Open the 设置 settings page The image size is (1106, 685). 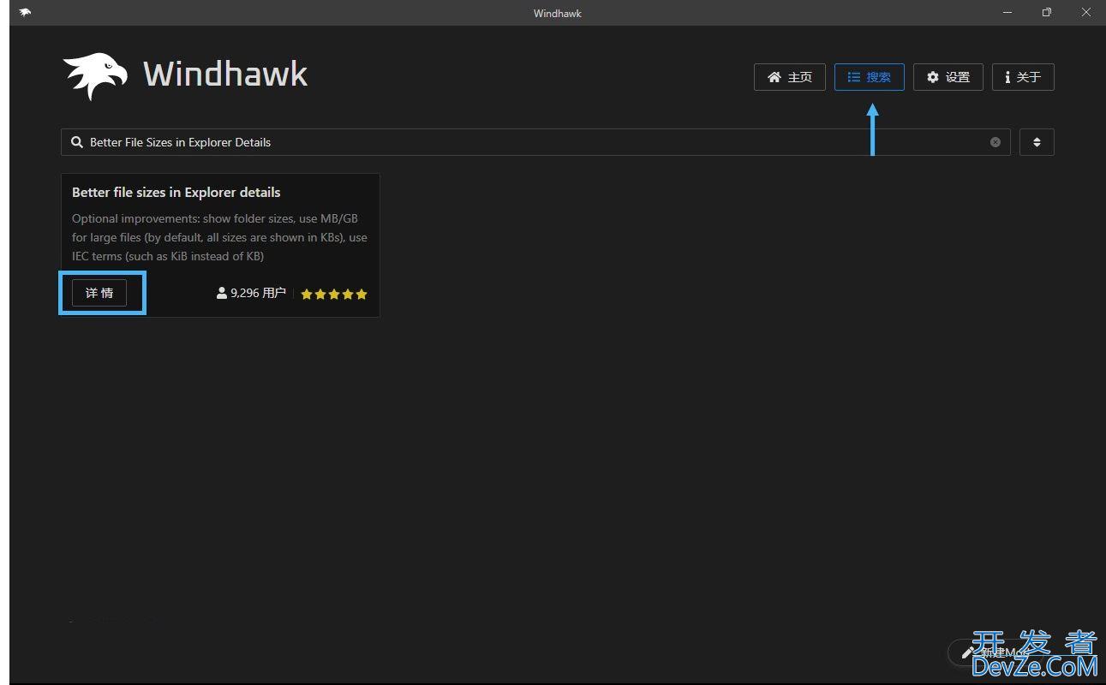[x=948, y=77]
